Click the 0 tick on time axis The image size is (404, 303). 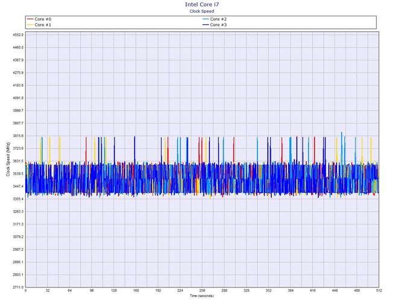[25, 290]
